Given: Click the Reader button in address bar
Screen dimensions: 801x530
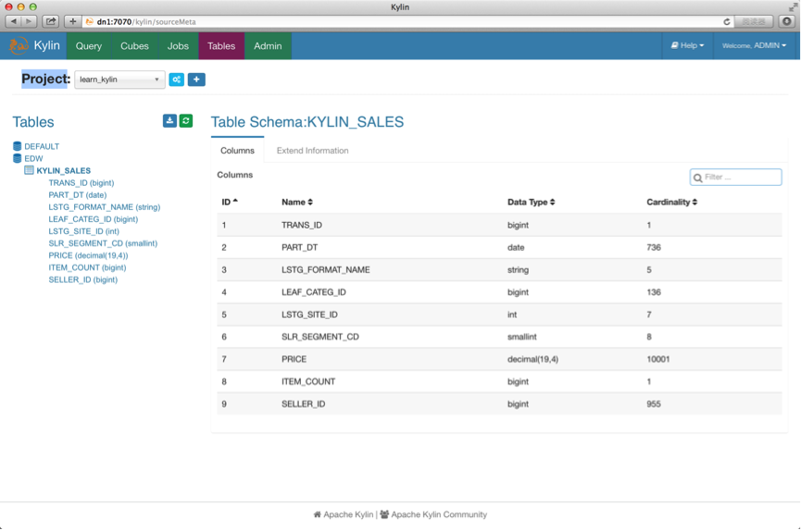Looking at the screenshot, I should (754, 22).
